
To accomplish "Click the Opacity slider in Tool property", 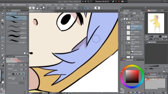I will pos(14,70).
